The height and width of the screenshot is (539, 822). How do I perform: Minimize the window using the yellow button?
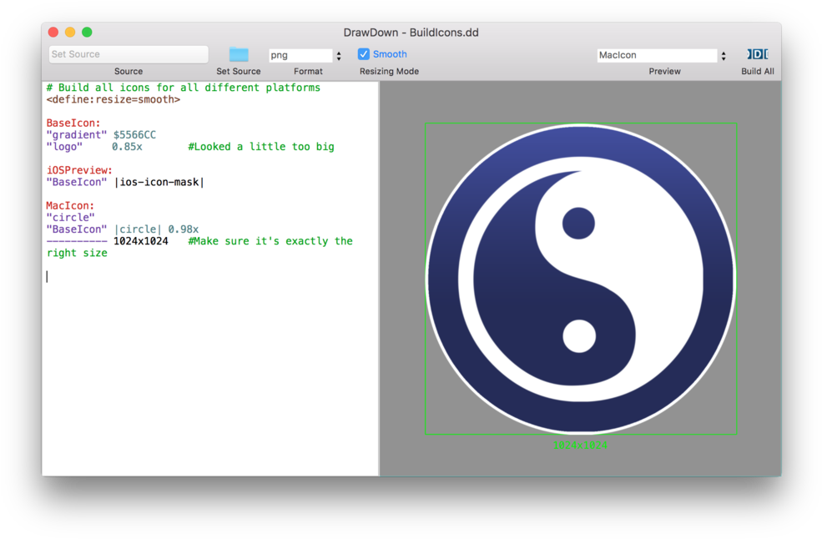click(70, 33)
